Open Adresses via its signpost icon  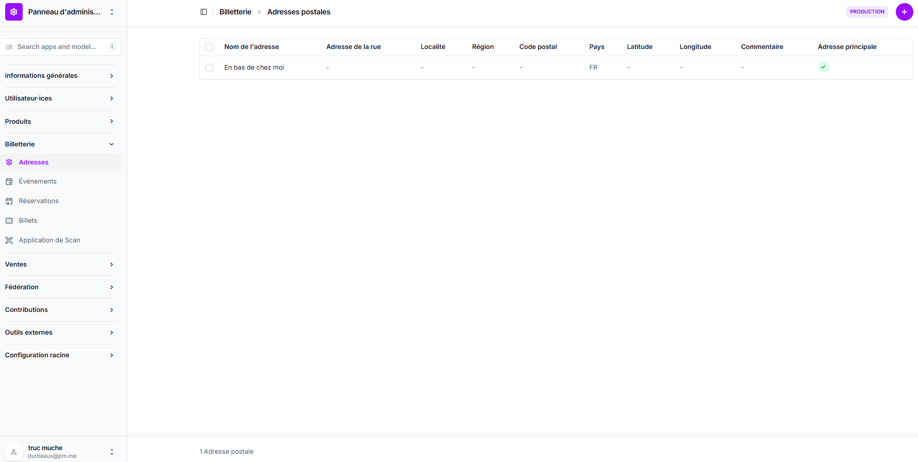click(x=9, y=162)
